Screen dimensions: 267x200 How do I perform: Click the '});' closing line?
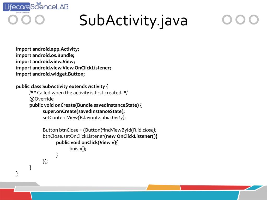[45, 161]
